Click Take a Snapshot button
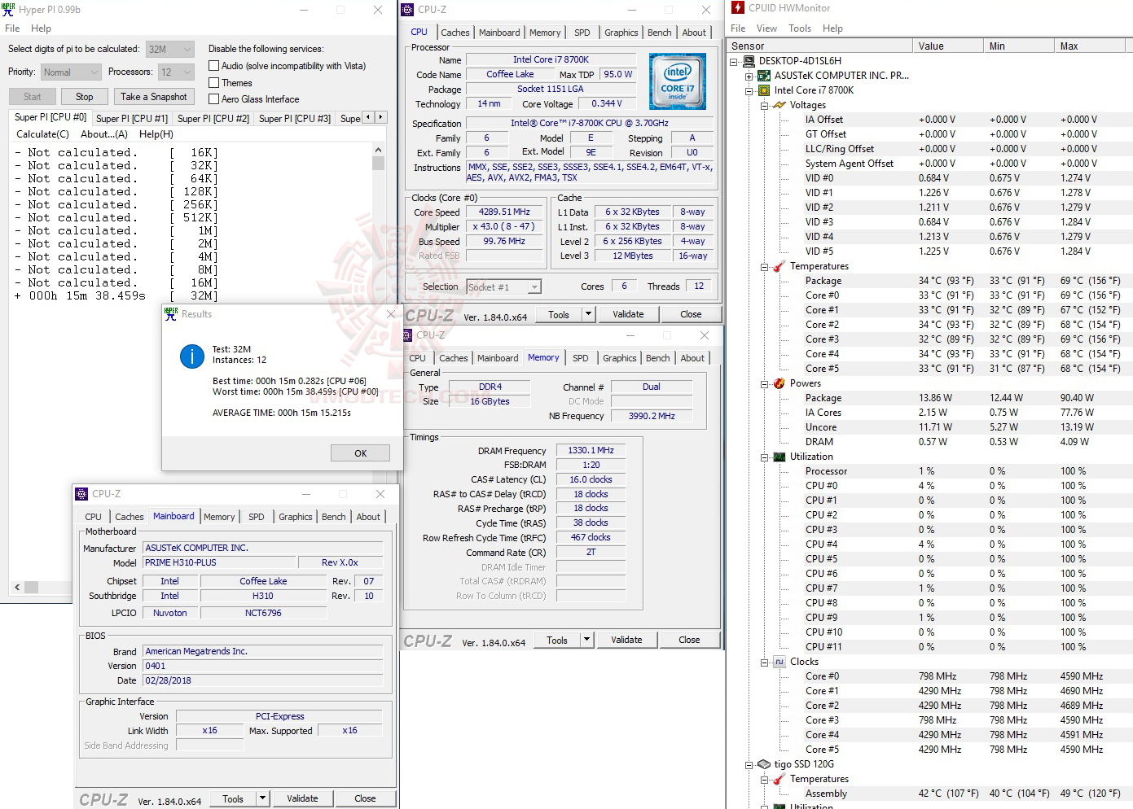Image resolution: width=1133 pixels, height=809 pixels. pyautogui.click(x=154, y=97)
